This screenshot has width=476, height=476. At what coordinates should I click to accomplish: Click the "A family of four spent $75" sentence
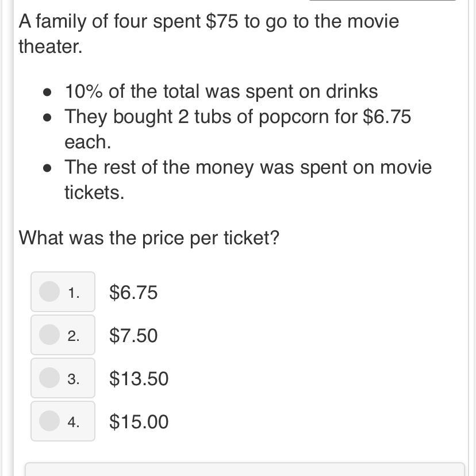click(x=209, y=22)
